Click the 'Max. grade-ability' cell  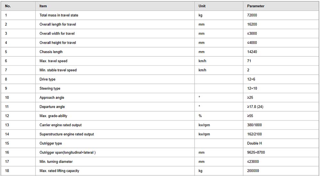click(115, 116)
